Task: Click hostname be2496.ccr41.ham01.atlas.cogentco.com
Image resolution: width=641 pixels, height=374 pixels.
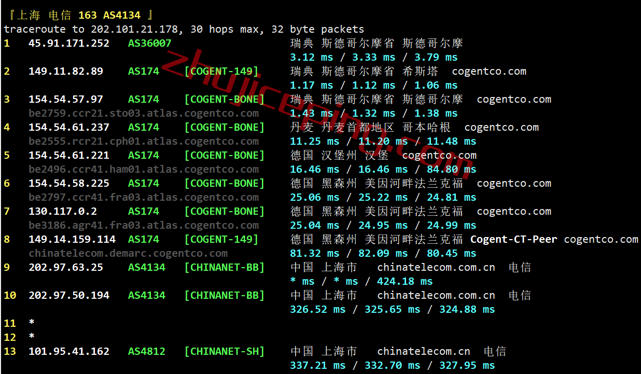Action: point(144,169)
